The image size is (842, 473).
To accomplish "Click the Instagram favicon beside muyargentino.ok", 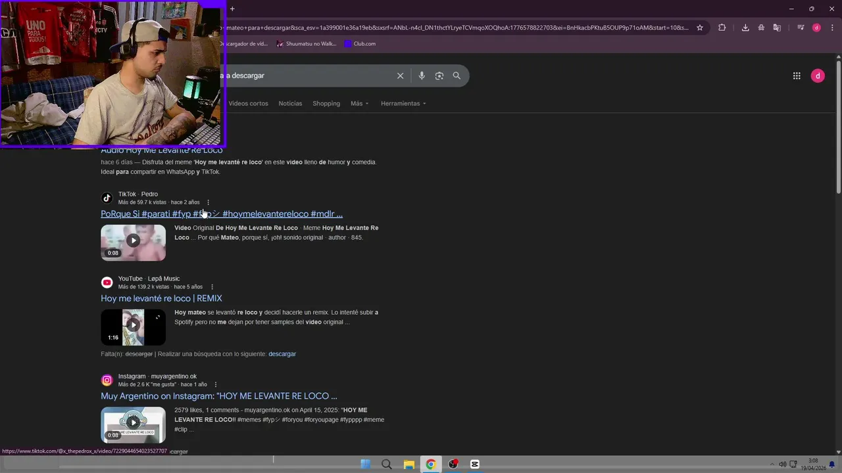I will 107,380.
